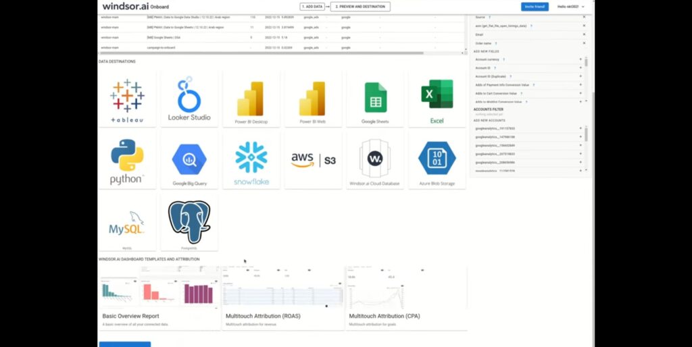Select the Tableau data destination
This screenshot has height=347, width=692.
[127, 100]
